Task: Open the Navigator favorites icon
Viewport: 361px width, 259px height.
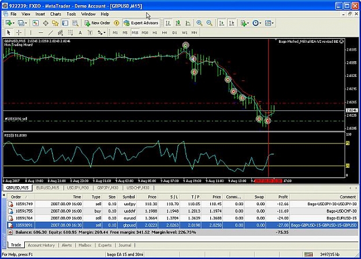Action: coord(55,23)
